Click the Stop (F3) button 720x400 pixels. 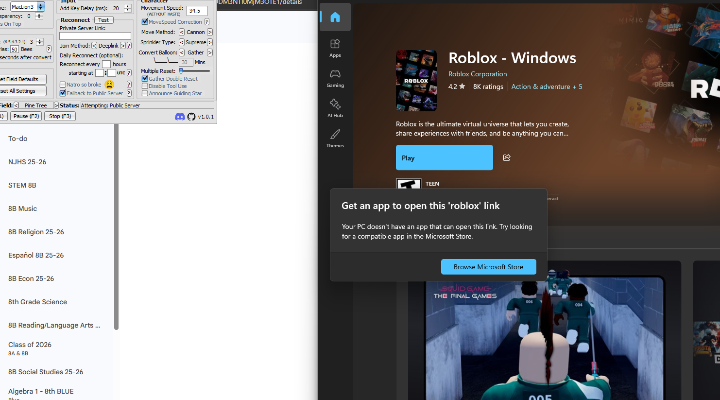(x=60, y=116)
